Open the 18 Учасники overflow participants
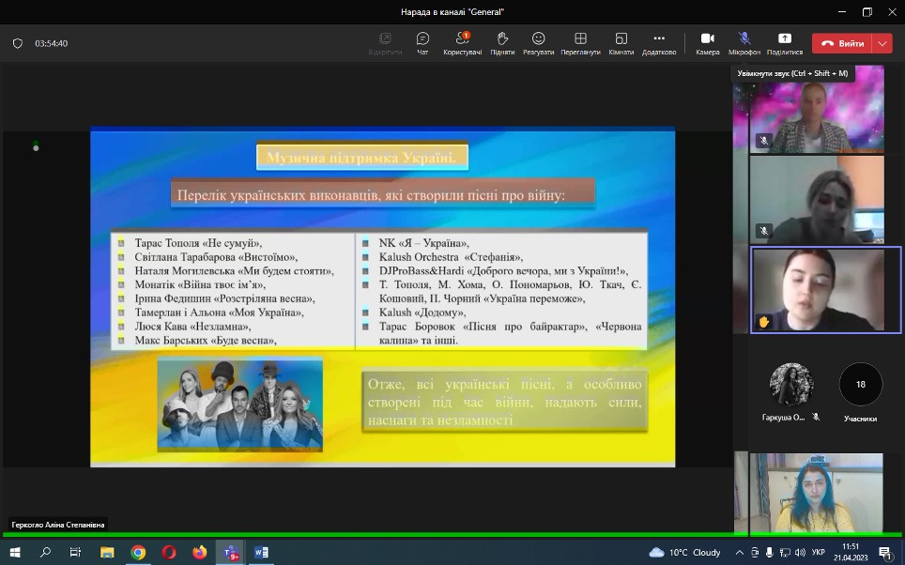 860,384
